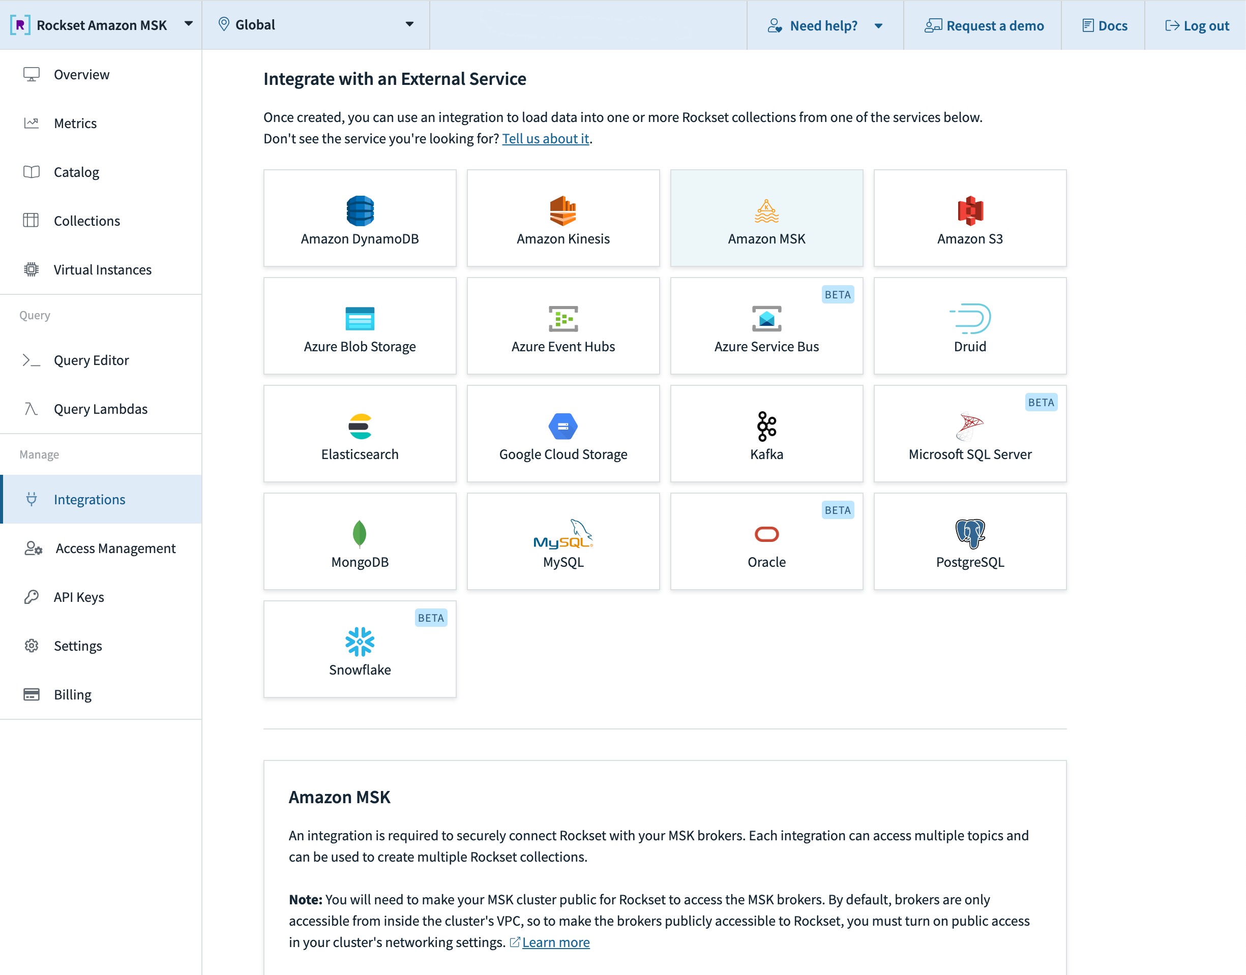The image size is (1246, 975).
Task: Choose the MongoDB leaf icon
Action: point(360,534)
